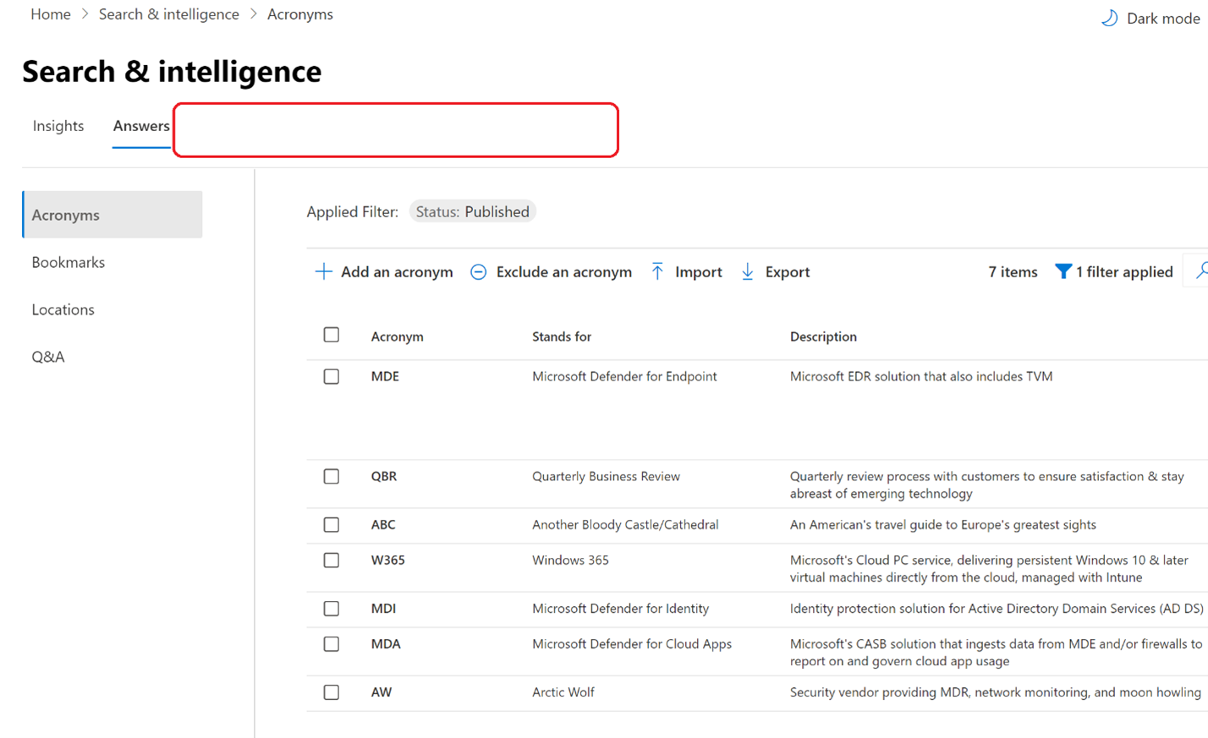
Task: Open Bookmarks in the left sidebar
Action: [x=68, y=262]
